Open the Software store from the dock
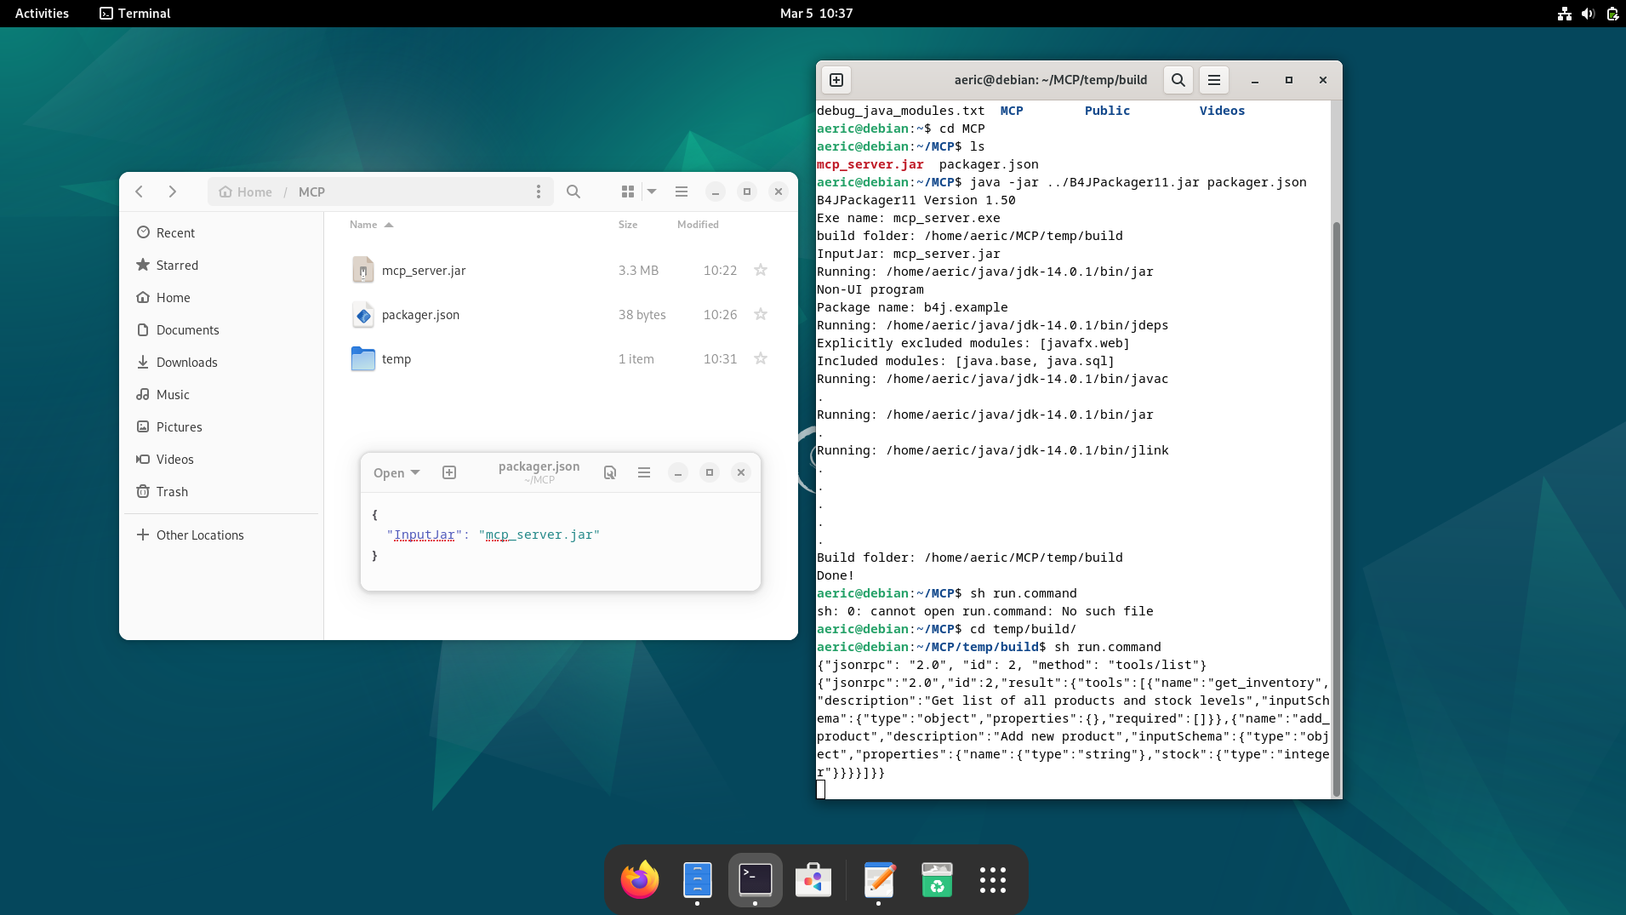The image size is (1626, 915). [813, 880]
